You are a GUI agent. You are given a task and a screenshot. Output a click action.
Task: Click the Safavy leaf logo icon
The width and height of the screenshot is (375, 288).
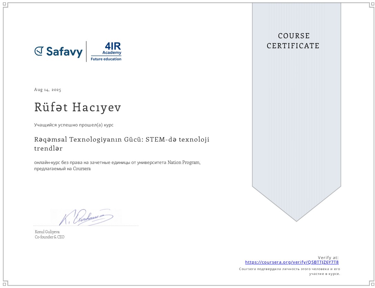coord(39,51)
